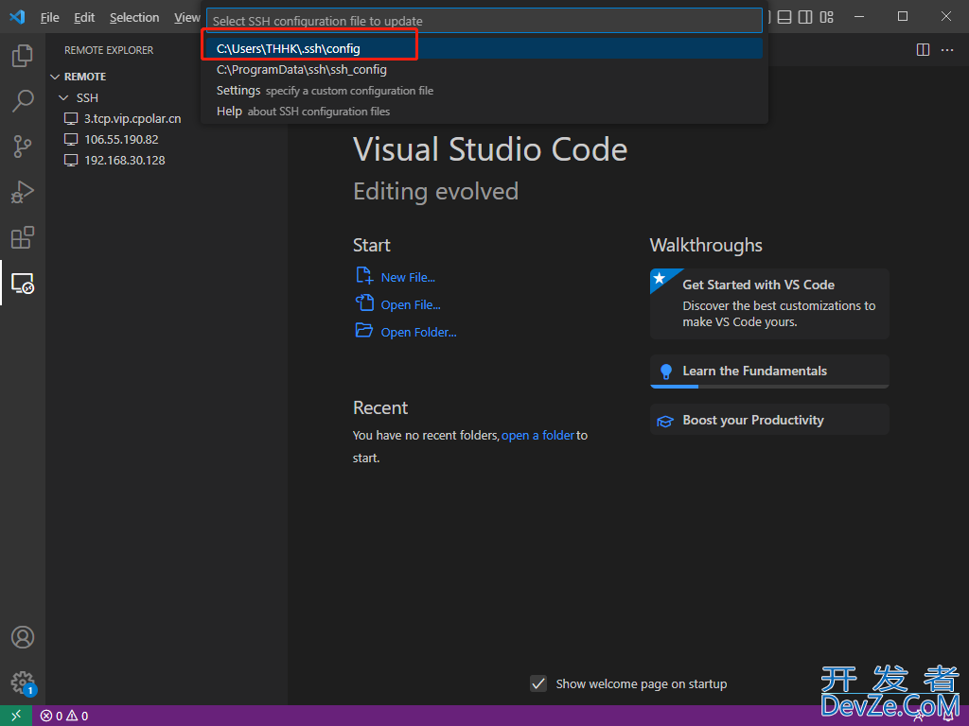Open Source Control view icon
The image size is (969, 726).
point(23,147)
